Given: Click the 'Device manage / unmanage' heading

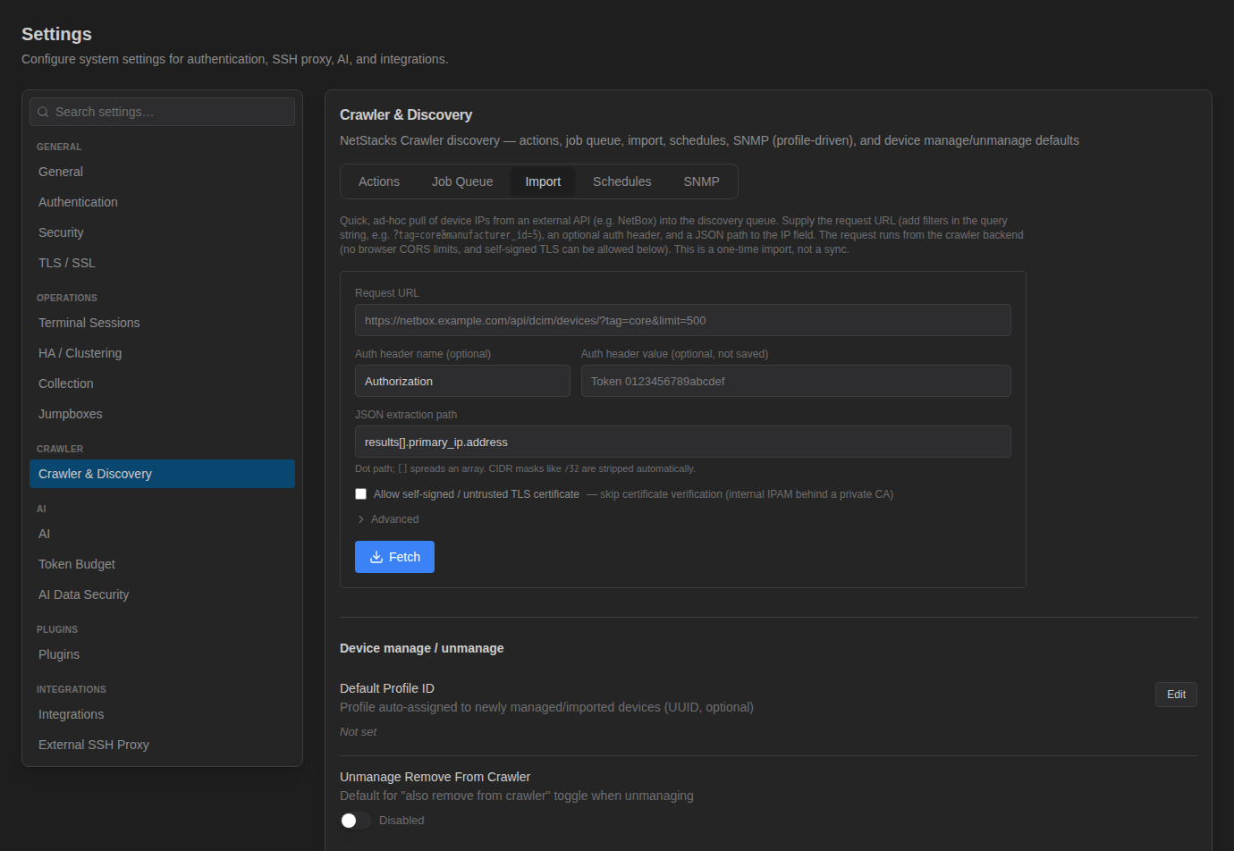Looking at the screenshot, I should 422,648.
